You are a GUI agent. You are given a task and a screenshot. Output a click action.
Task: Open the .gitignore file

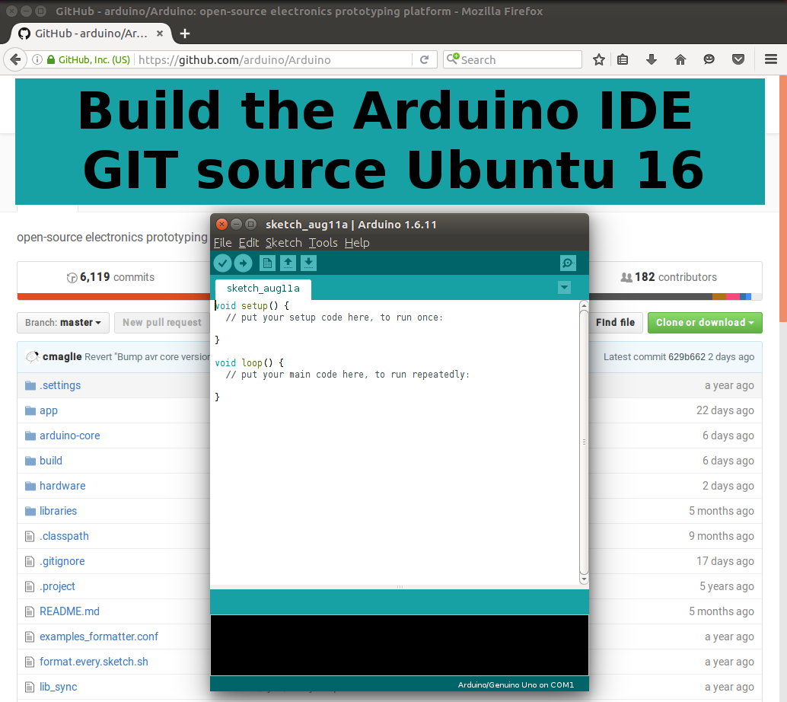click(62, 561)
